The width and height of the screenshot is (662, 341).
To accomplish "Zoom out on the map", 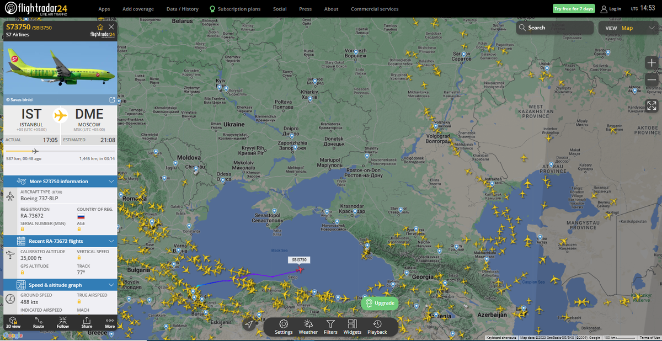I will tap(652, 80).
